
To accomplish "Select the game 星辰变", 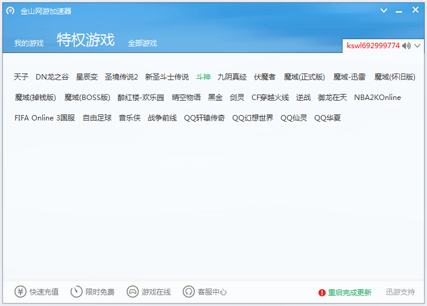I will tap(87, 77).
